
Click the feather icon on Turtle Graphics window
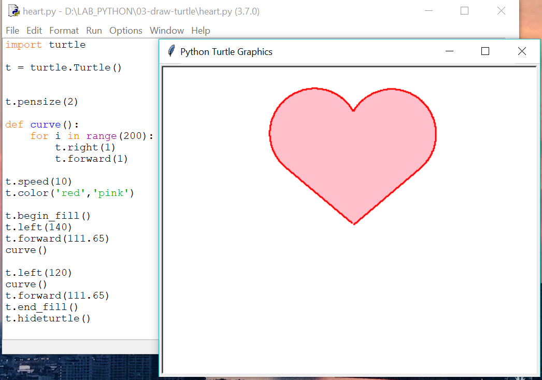tap(171, 51)
